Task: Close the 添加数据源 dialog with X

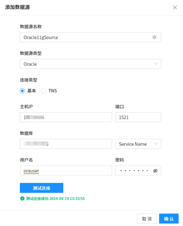Action: click(175, 7)
